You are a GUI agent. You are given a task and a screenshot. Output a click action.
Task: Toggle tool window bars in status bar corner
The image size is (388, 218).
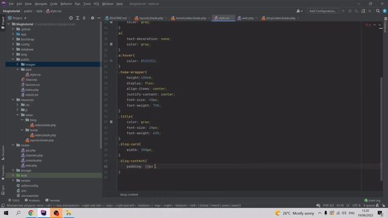pos(2,205)
